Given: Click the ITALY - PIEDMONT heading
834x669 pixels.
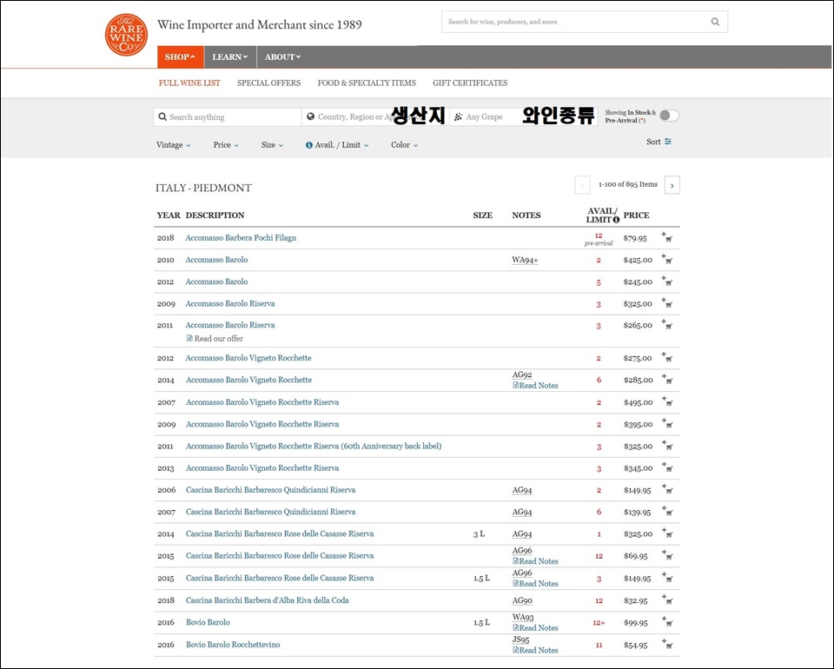Looking at the screenshot, I should coord(203,188).
